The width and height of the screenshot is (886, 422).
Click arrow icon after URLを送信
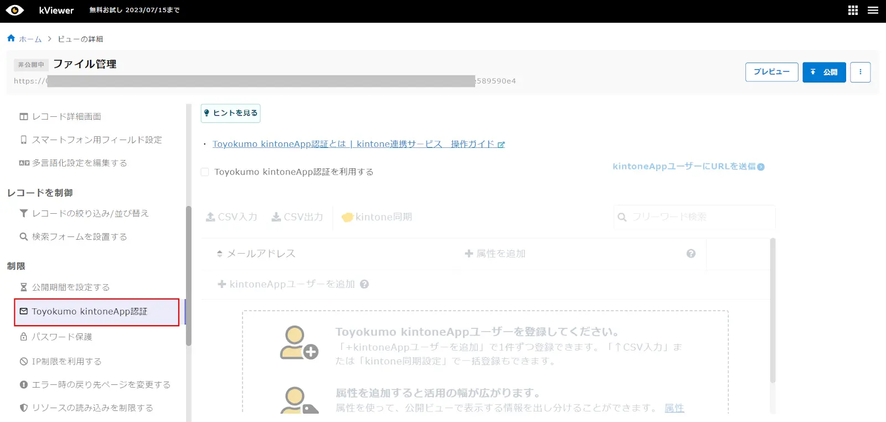pyautogui.click(x=761, y=167)
